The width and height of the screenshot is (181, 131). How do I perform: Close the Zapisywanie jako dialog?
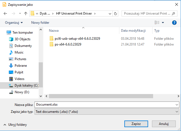coord(177,5)
